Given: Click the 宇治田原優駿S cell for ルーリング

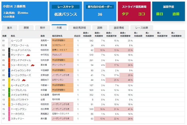Looking at the screenshot, I should [62, 41].
